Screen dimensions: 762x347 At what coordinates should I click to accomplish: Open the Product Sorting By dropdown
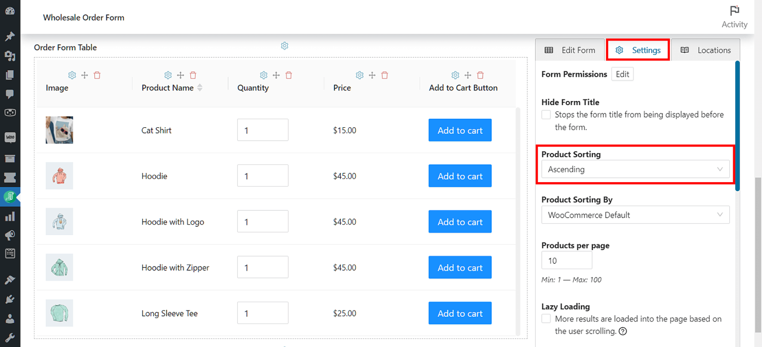tap(635, 215)
